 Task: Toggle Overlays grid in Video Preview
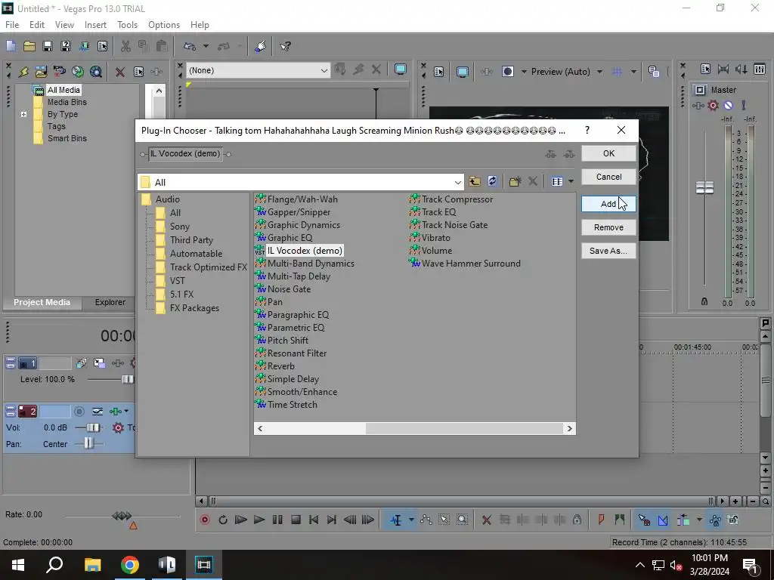(x=617, y=72)
